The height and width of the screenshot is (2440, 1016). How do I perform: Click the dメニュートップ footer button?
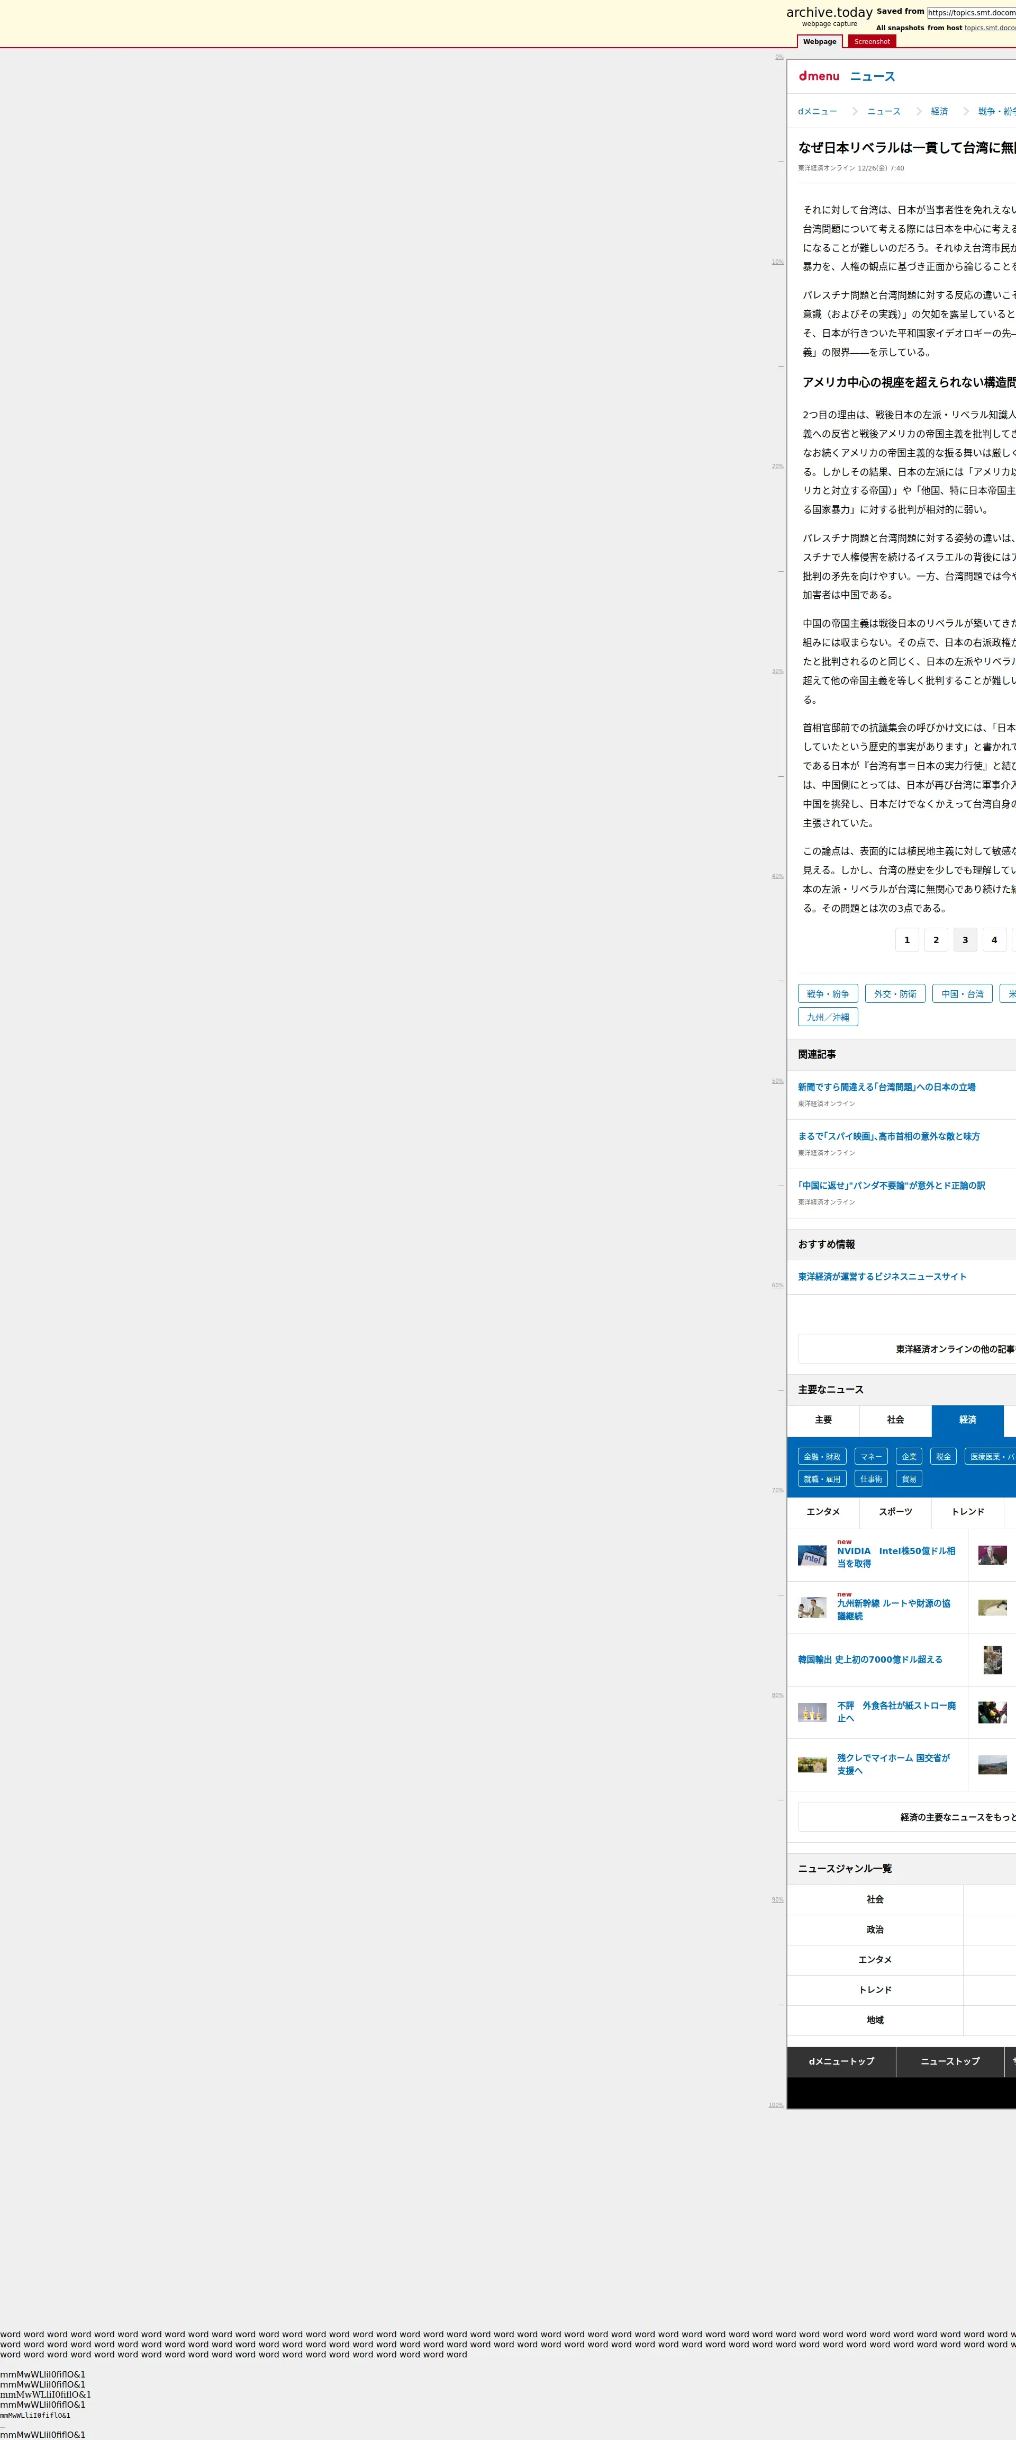pyautogui.click(x=841, y=2061)
